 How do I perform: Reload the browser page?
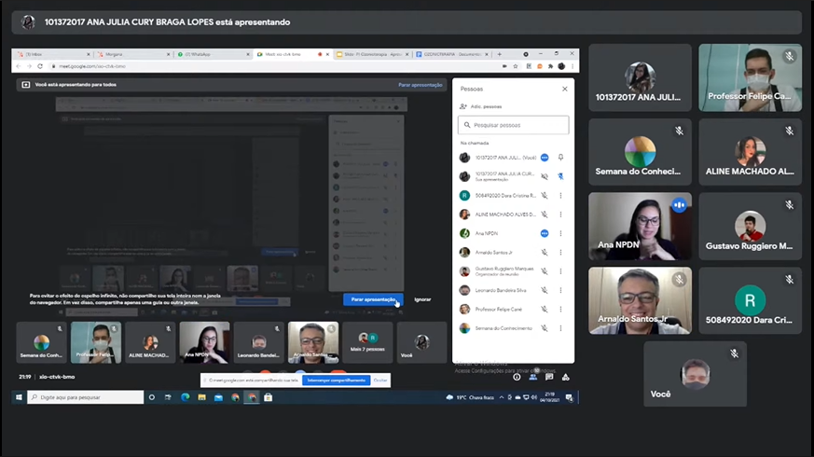click(x=40, y=66)
